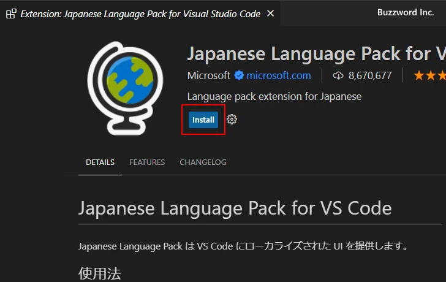Viewport: 446px width, 282px height.
Task: Select the Extension: Japanese Language Pack editor tab
Action: pyautogui.click(x=140, y=13)
